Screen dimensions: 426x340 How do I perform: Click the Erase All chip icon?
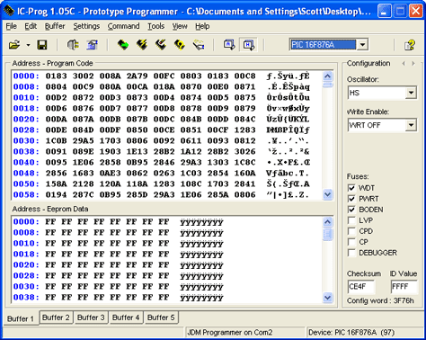pyautogui.click(x=180, y=45)
